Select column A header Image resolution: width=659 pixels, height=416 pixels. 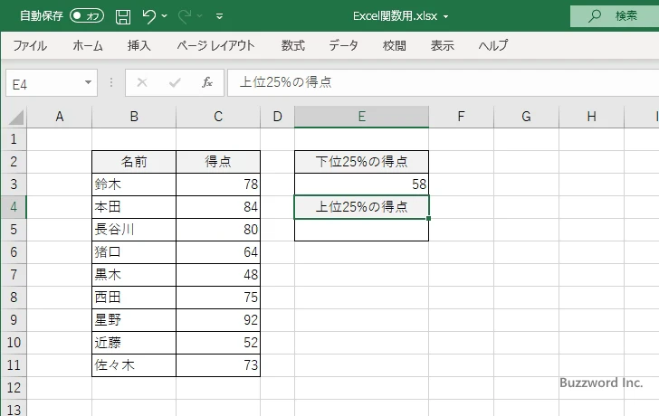tap(59, 117)
